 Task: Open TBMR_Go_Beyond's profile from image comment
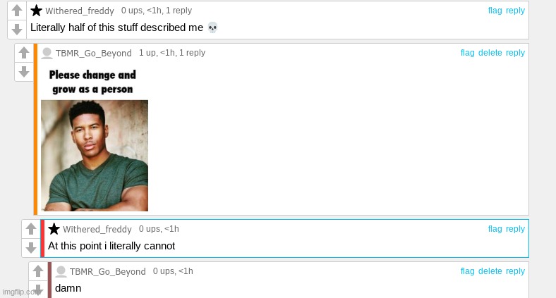(x=94, y=53)
